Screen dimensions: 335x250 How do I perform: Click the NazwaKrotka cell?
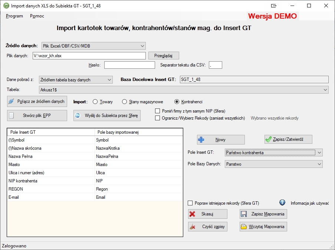click(x=139, y=148)
